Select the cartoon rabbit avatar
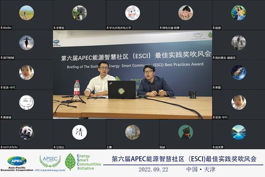This screenshot has width=265, height=177. 132,13
